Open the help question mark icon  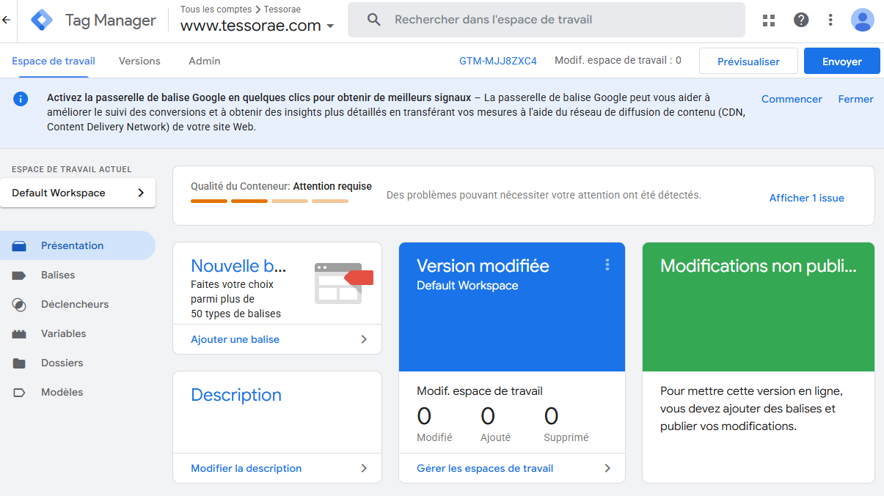(x=801, y=20)
